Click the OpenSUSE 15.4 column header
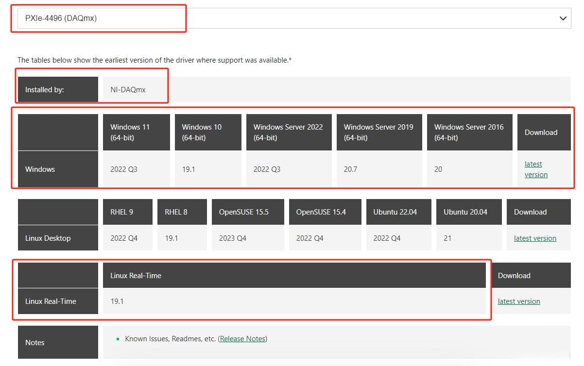This screenshot has height=366, width=584. pos(325,212)
